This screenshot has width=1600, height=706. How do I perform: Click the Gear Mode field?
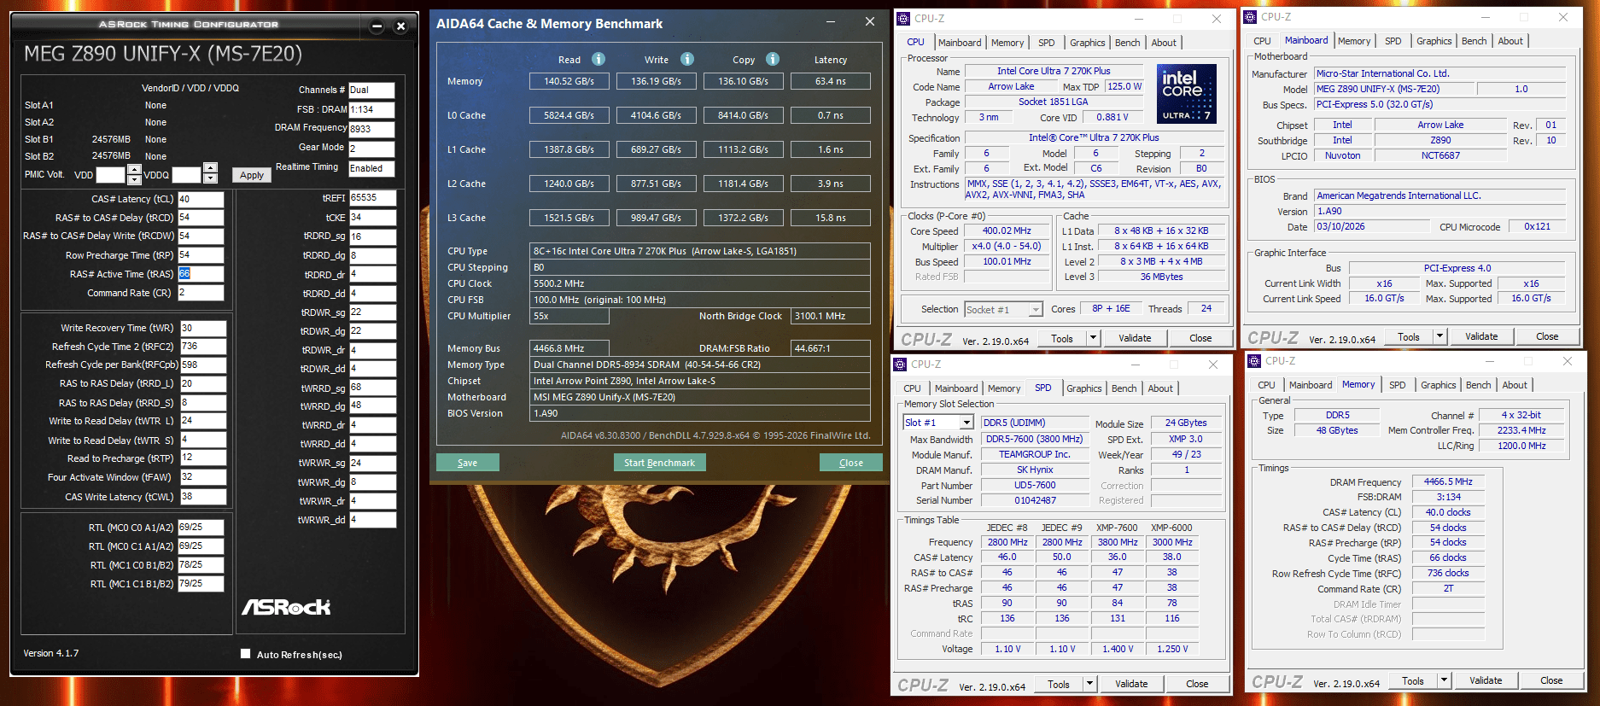click(371, 149)
